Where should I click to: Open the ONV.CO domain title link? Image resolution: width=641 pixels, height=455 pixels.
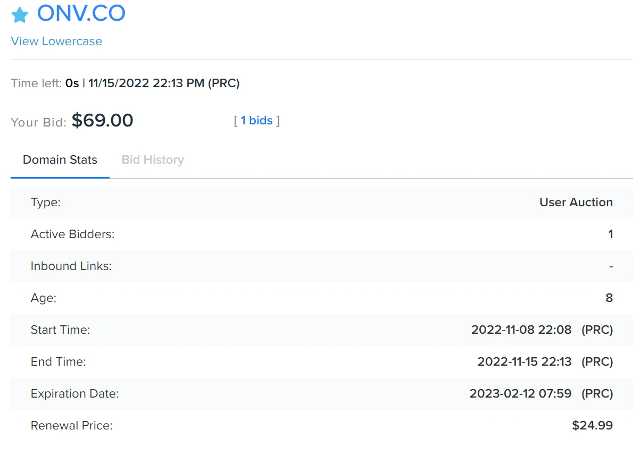click(x=81, y=13)
